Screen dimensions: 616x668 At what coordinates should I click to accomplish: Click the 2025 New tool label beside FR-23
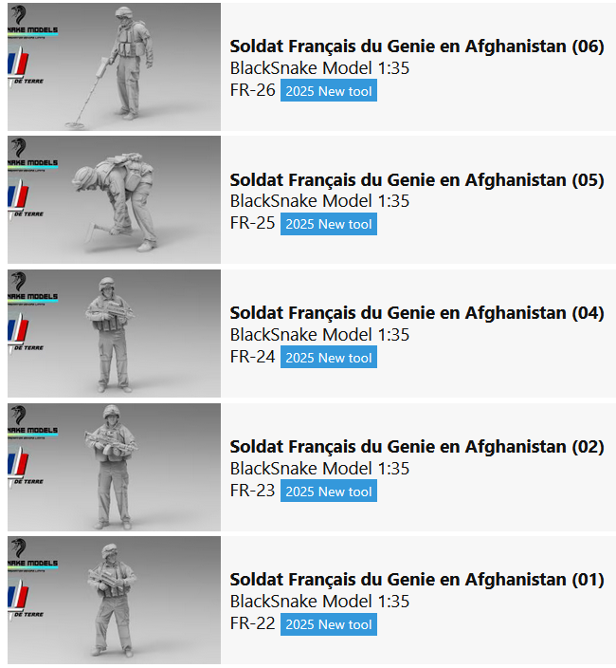[x=329, y=492]
